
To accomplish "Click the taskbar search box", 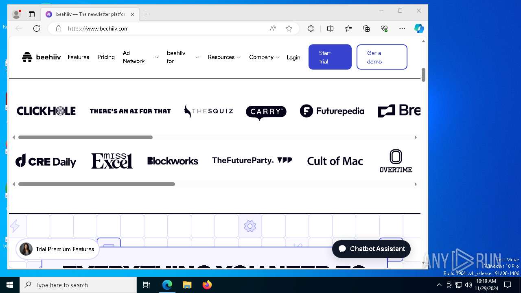I will [78, 285].
